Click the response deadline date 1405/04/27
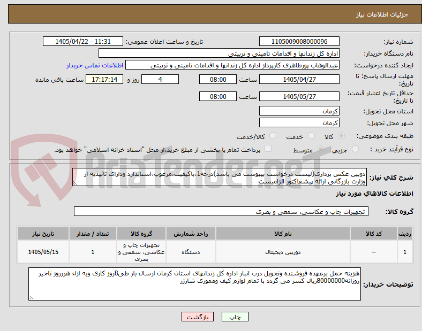Screen dimensions: 422x331 click(x=299, y=79)
